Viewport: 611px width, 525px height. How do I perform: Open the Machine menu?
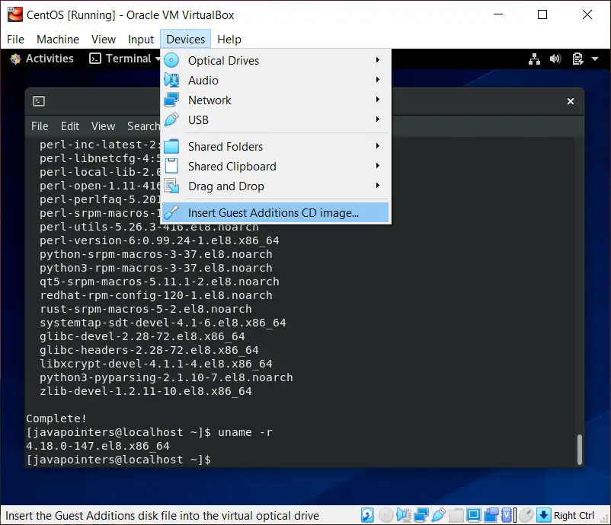click(x=58, y=40)
